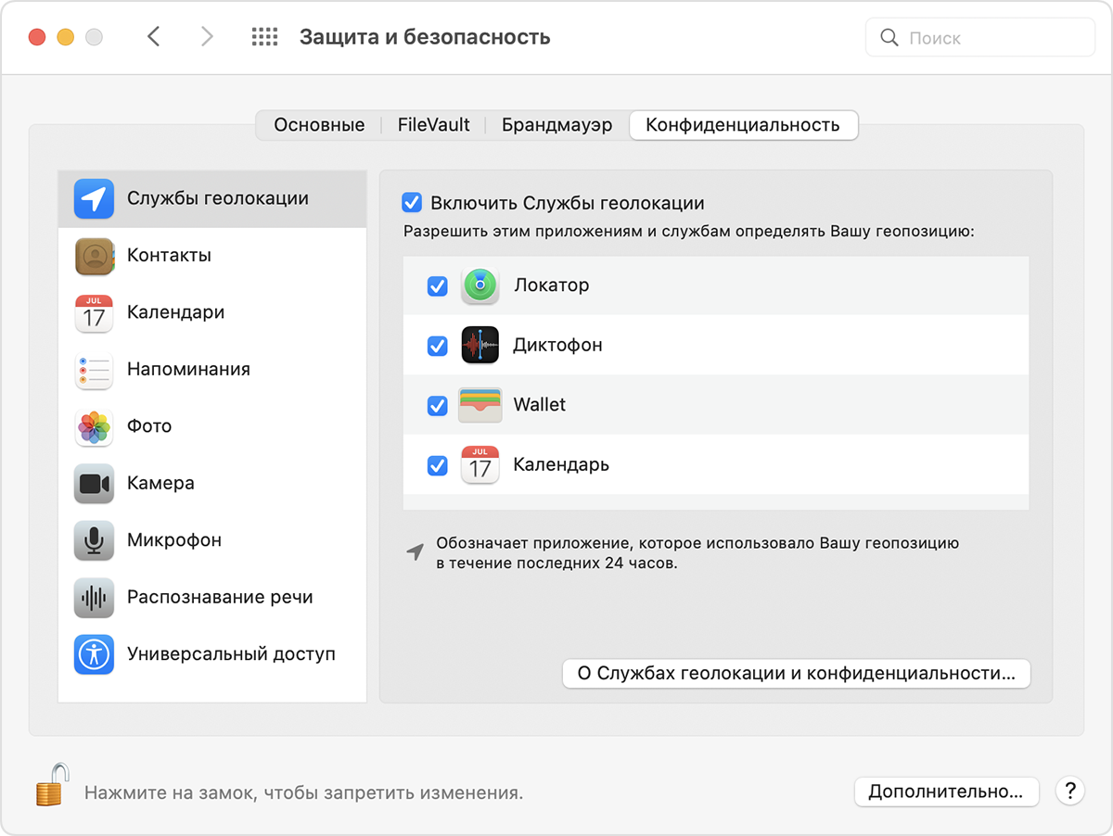Switch to the FileVault tab
The height and width of the screenshot is (836, 1113).
432,124
